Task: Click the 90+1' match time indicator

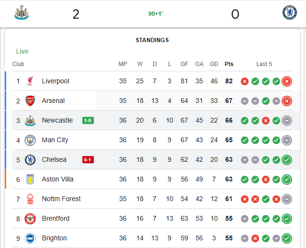Action: coord(156,14)
